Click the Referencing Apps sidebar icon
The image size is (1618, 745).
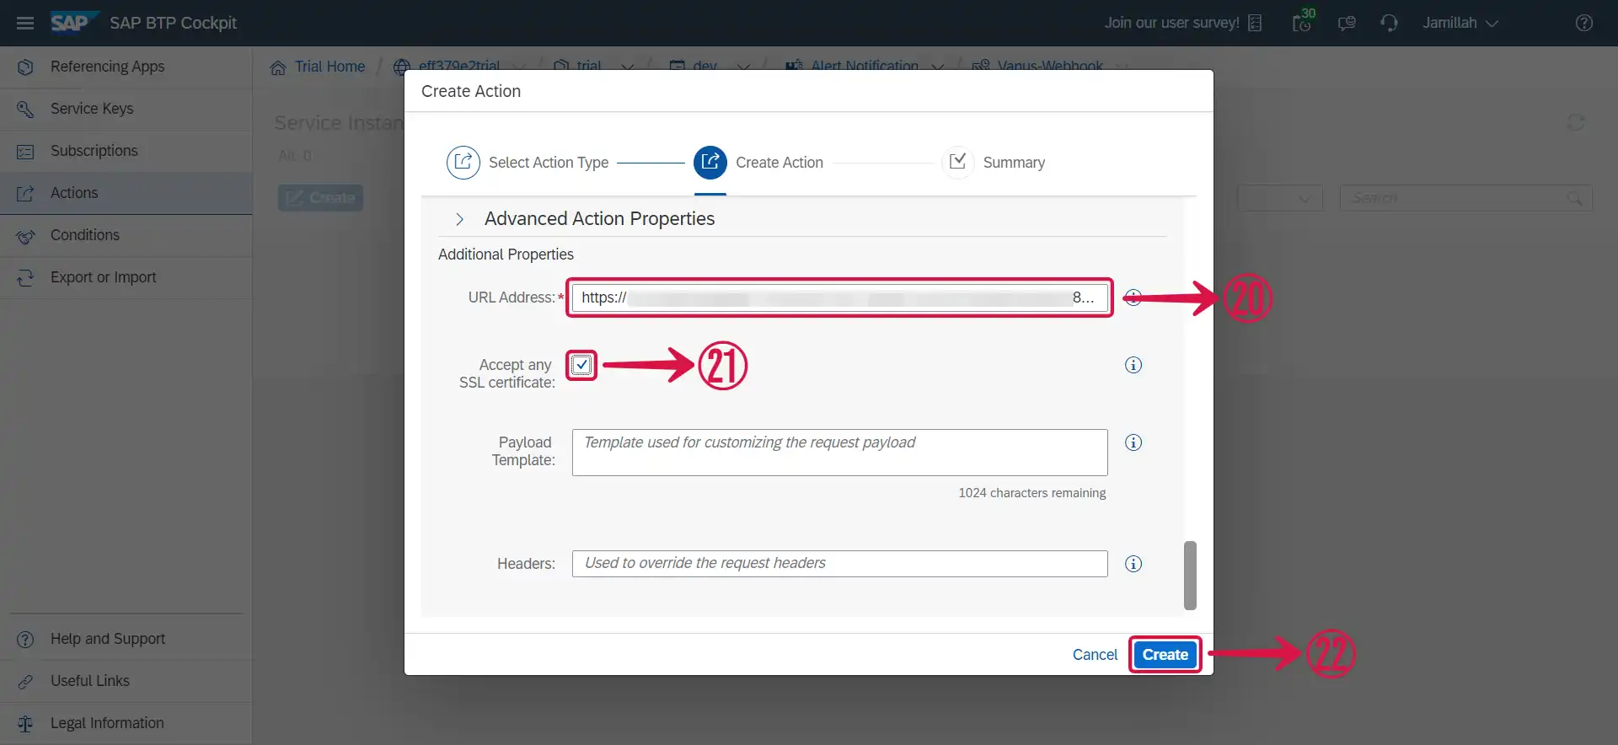[25, 67]
